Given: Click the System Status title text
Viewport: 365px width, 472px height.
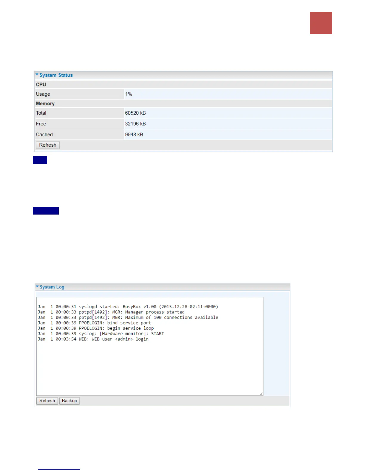Looking at the screenshot, I should [x=56, y=75].
